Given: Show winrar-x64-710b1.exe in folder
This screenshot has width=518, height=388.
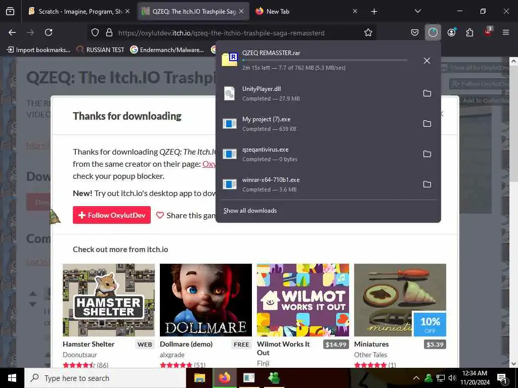Looking at the screenshot, I should tap(427, 184).
